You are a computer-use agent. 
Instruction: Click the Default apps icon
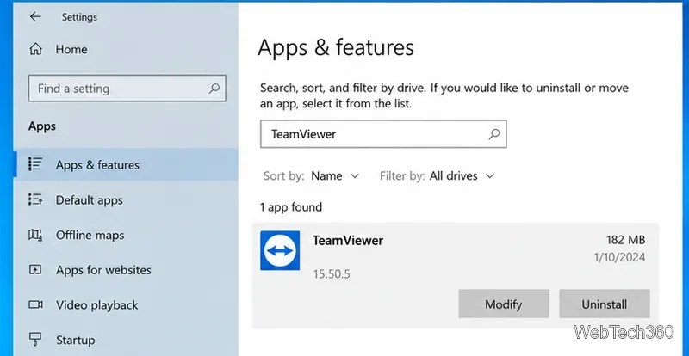click(x=35, y=199)
